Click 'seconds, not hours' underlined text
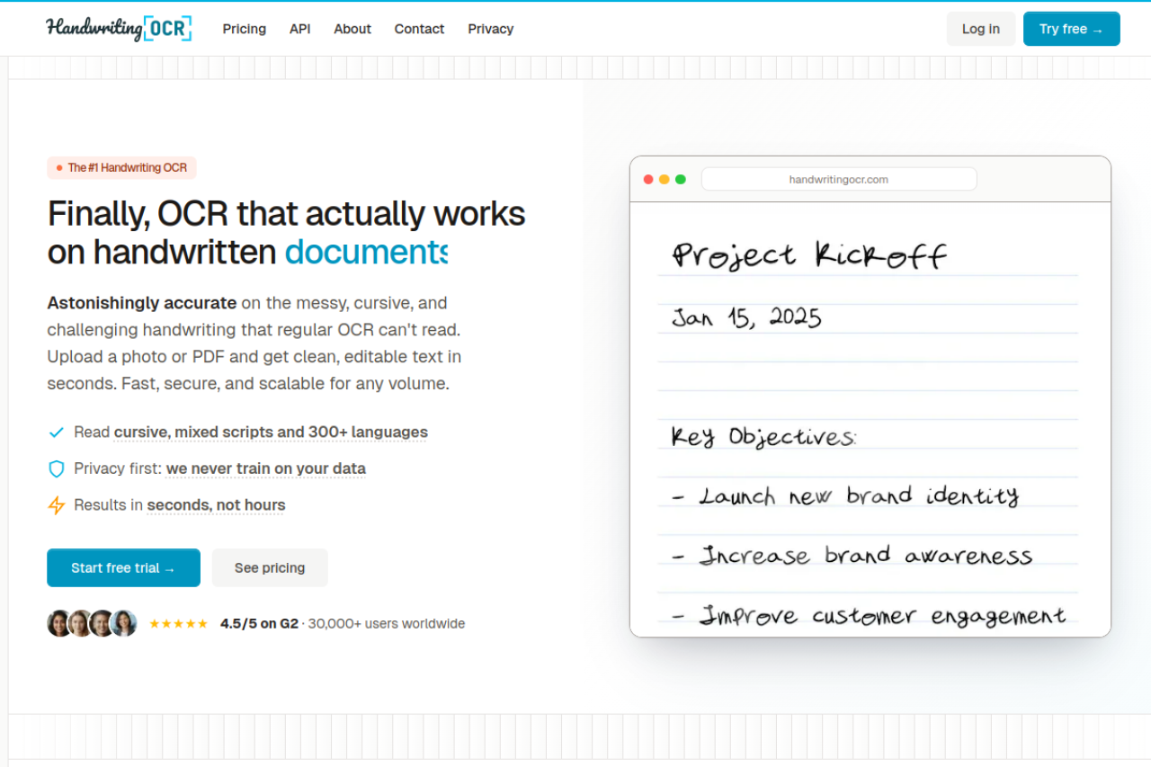Viewport: 1151px width, 767px height. pos(216,505)
